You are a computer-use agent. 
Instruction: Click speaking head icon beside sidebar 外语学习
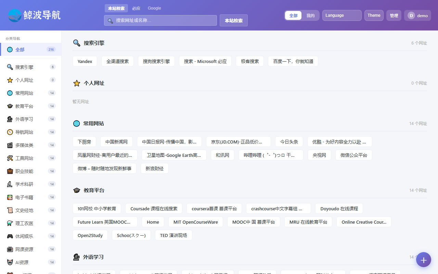10,119
